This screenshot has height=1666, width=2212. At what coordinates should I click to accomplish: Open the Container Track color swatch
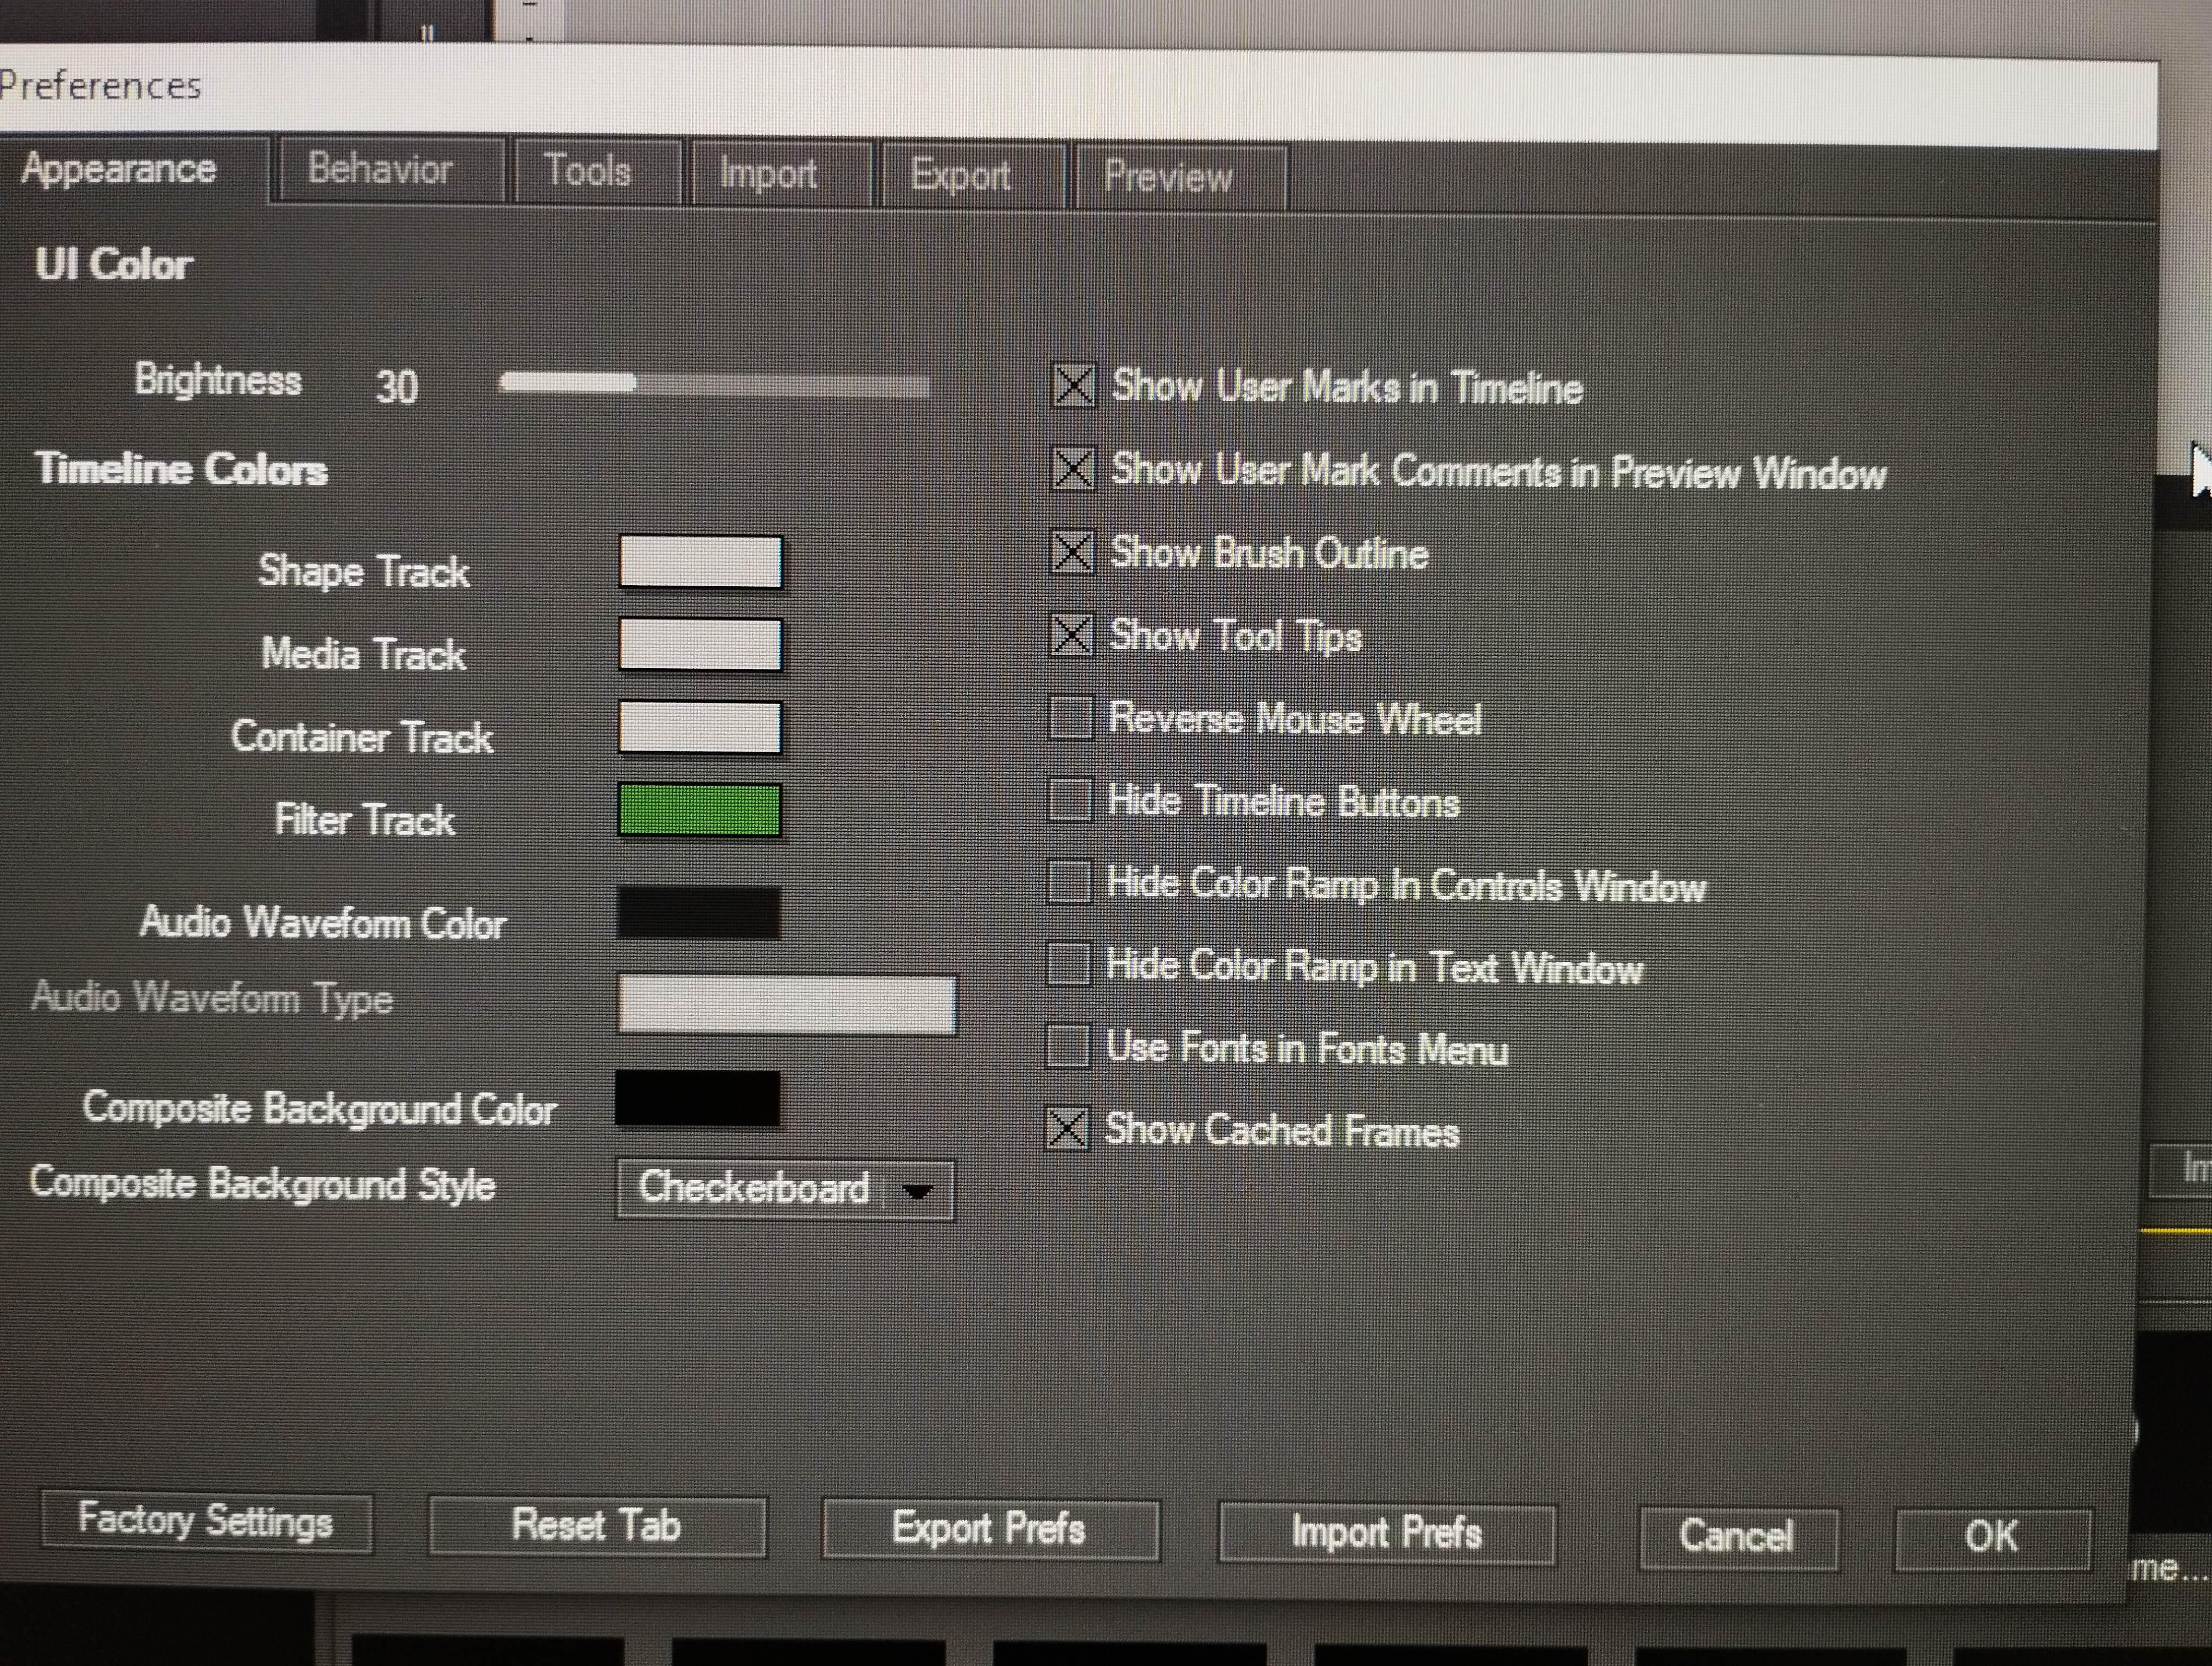[x=700, y=727]
